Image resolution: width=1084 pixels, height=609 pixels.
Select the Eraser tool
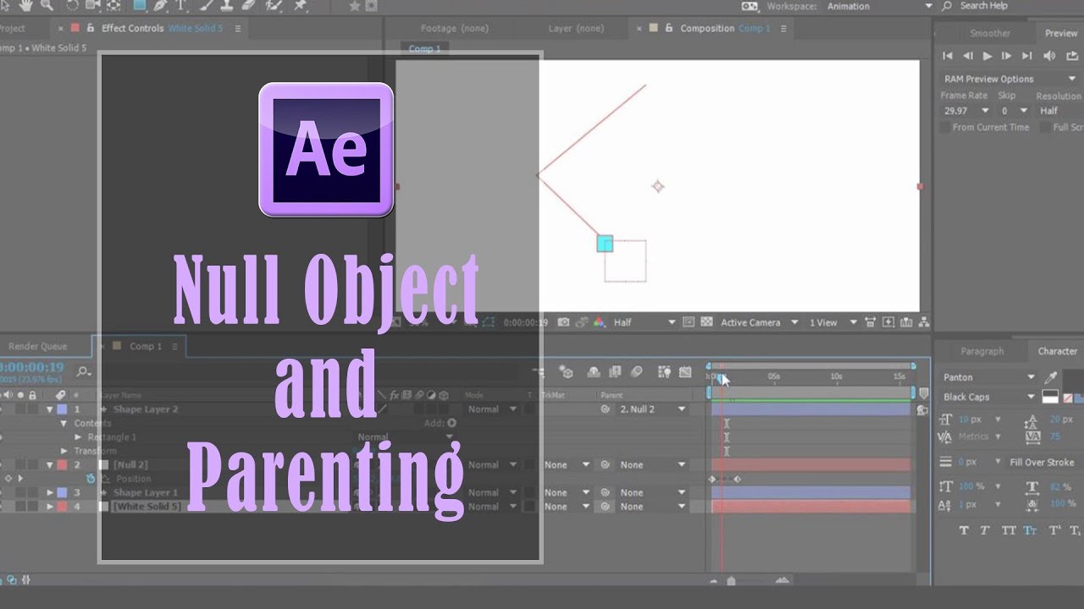[x=249, y=5]
